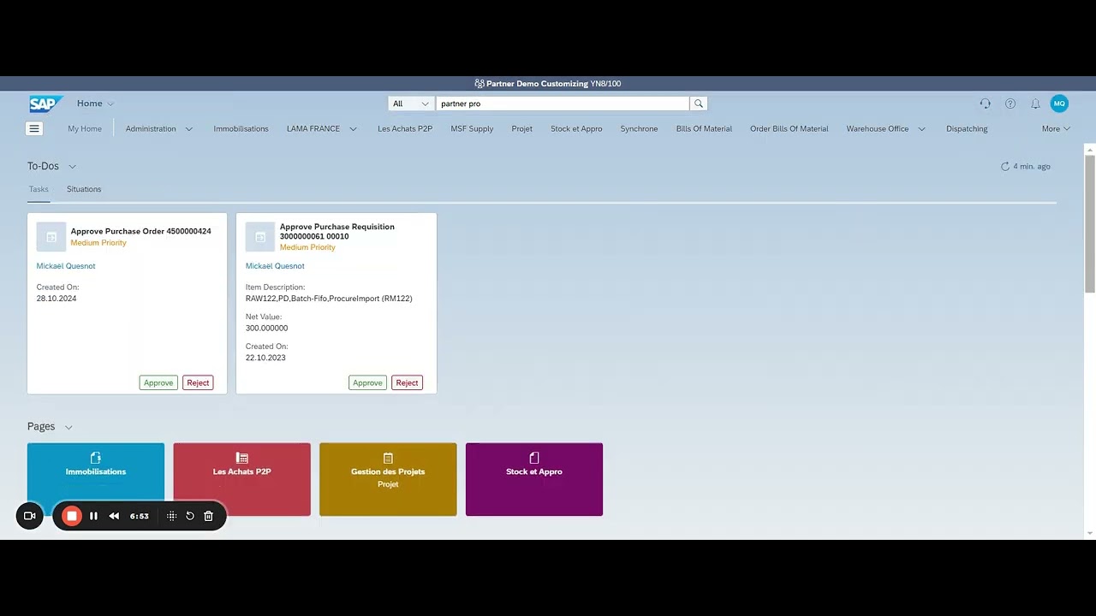Delete the recording with trash icon
Screen dimensions: 1096x616
click(208, 516)
